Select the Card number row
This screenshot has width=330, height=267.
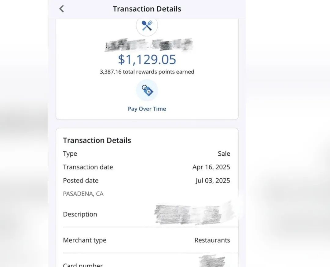146,261
